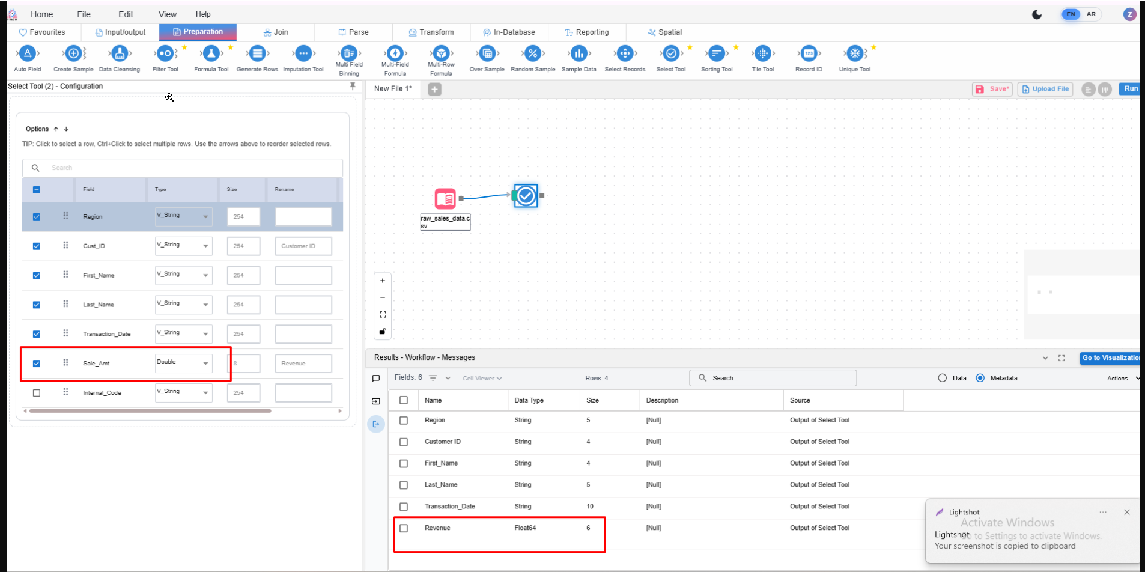Pick the Sorting Tool icon
The width and height of the screenshot is (1145, 572).
coord(717,54)
